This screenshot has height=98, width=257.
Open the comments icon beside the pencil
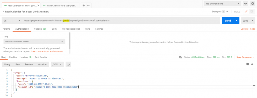coord(252,12)
